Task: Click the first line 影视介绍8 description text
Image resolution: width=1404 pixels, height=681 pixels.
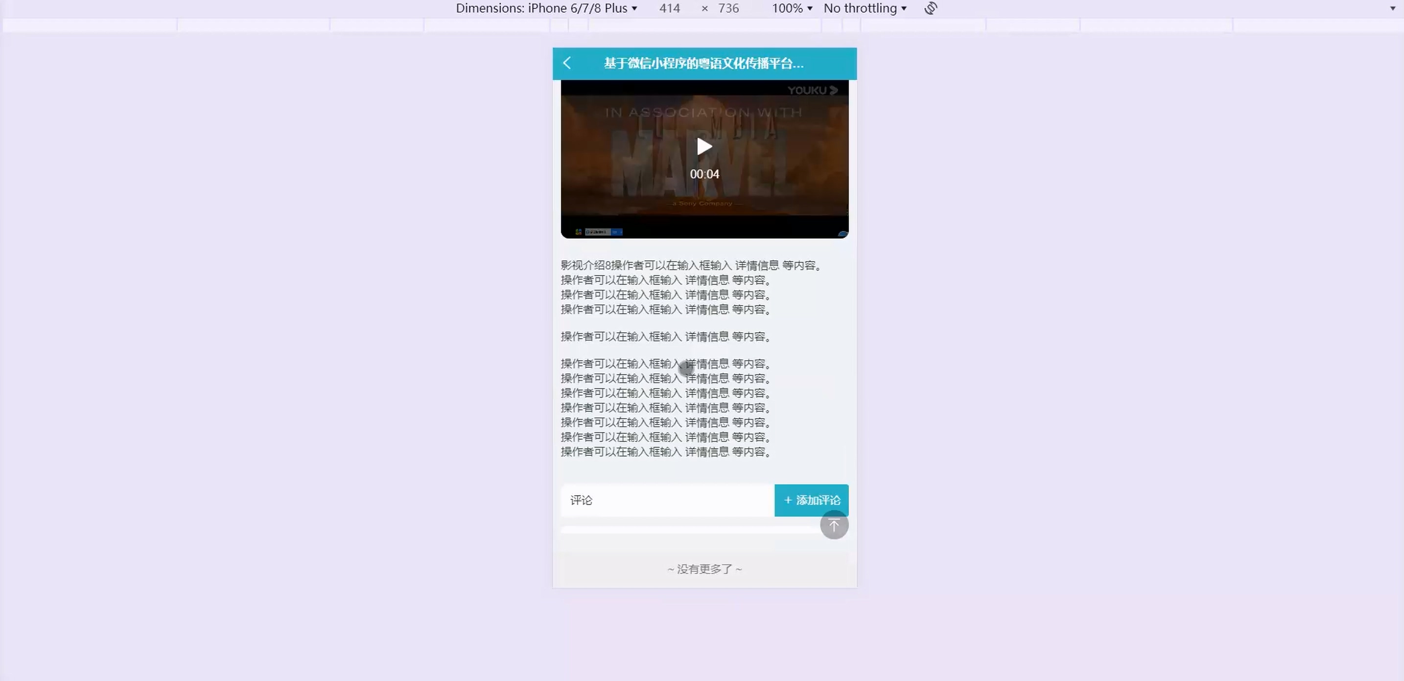Action: click(x=690, y=265)
